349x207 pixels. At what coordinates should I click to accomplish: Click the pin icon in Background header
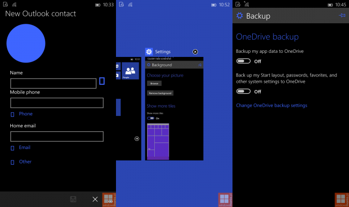click(200, 65)
